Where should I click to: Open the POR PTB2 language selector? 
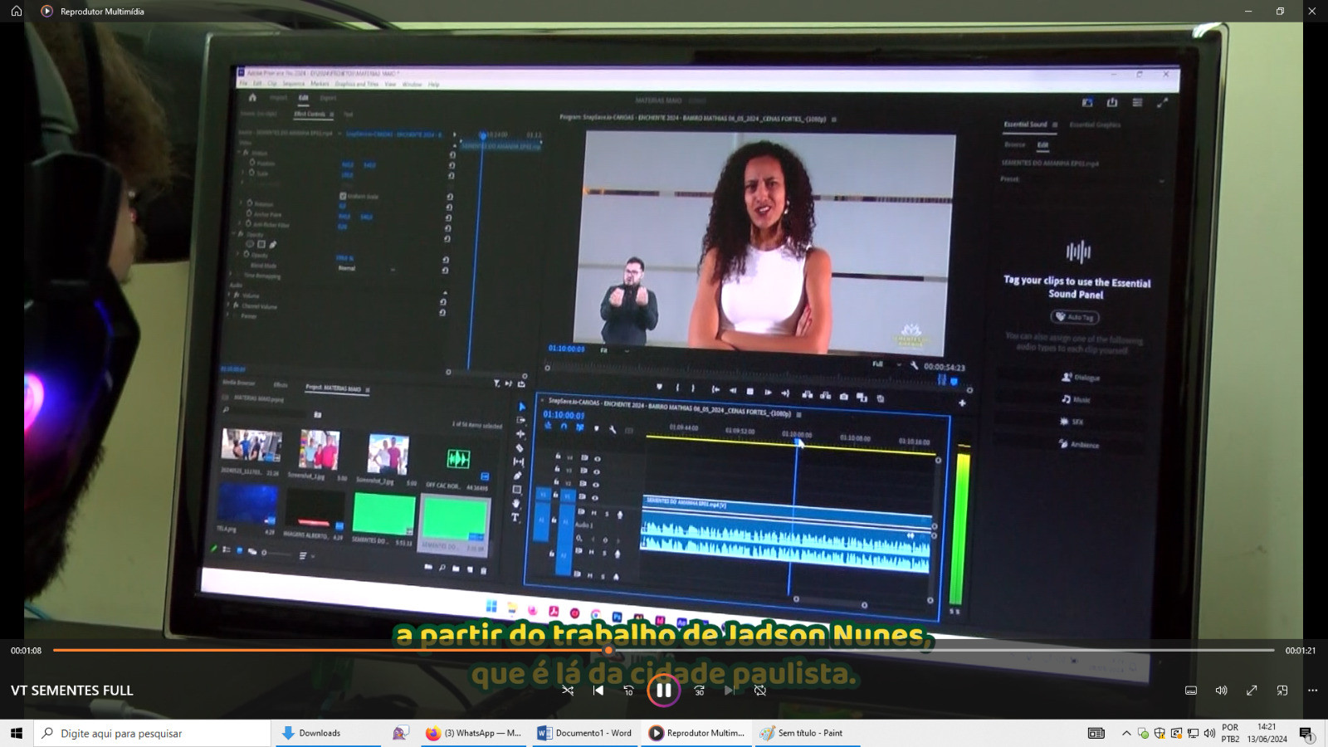pos(1230,734)
